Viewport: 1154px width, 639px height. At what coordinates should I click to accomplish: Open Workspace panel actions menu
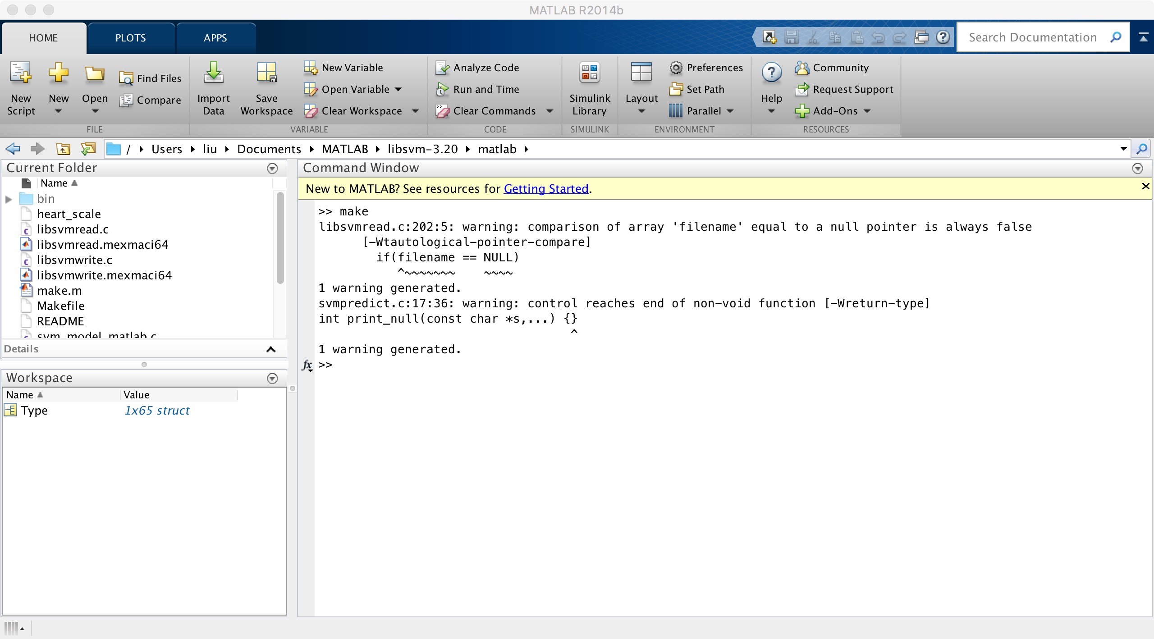click(272, 378)
